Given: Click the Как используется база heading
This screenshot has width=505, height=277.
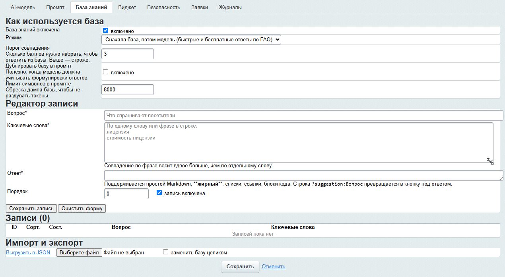Looking at the screenshot, I should coord(55,21).
